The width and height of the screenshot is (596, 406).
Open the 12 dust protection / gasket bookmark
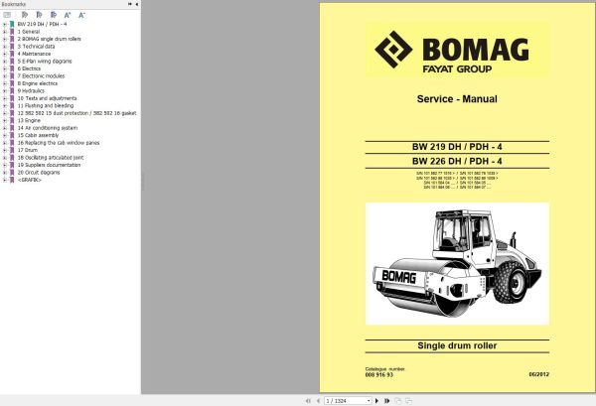coord(77,113)
